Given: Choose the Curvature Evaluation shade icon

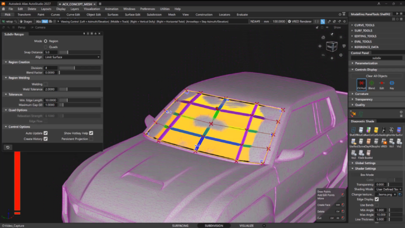Looking at the screenshot, I should tap(376, 130).
